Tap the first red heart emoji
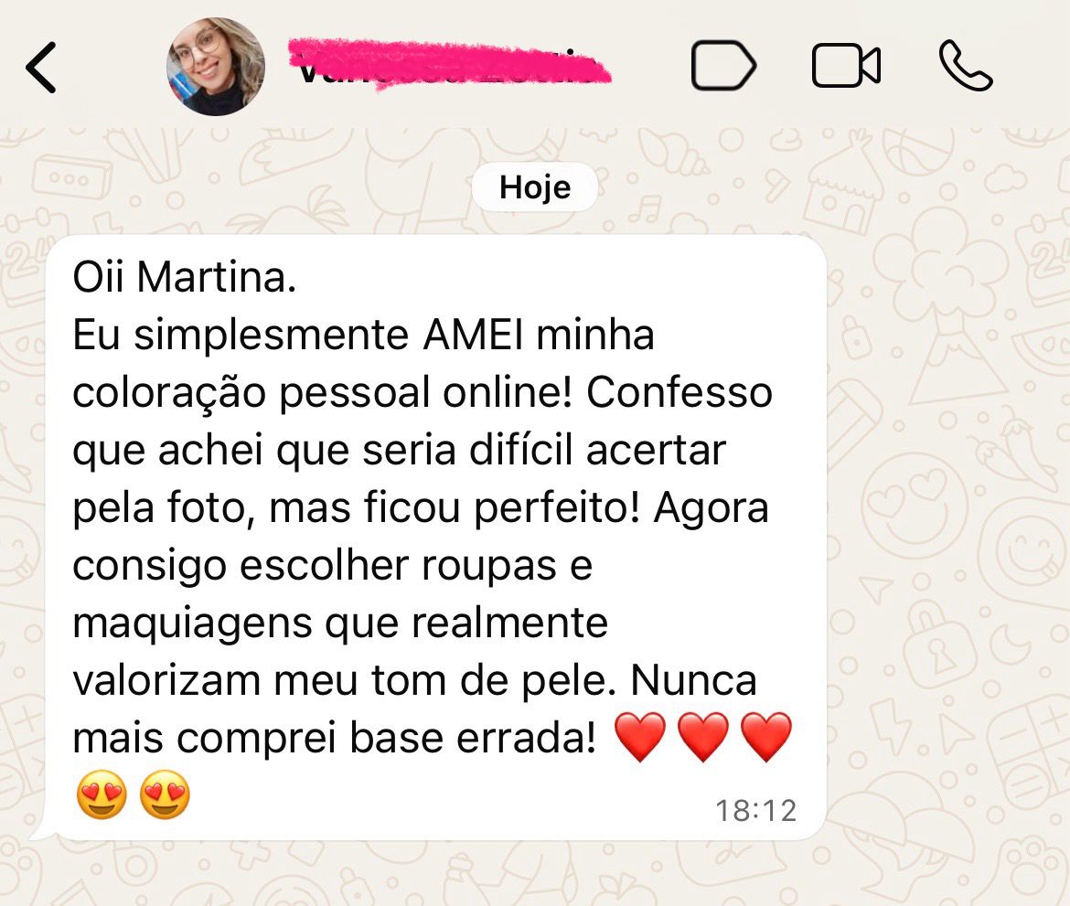1070x906 pixels. [640, 737]
